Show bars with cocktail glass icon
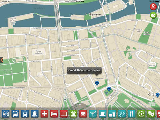 93,114
